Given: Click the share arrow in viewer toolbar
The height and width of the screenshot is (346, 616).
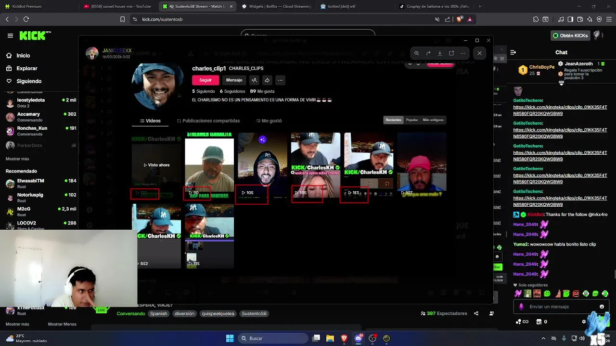Looking at the screenshot, I should (x=428, y=53).
